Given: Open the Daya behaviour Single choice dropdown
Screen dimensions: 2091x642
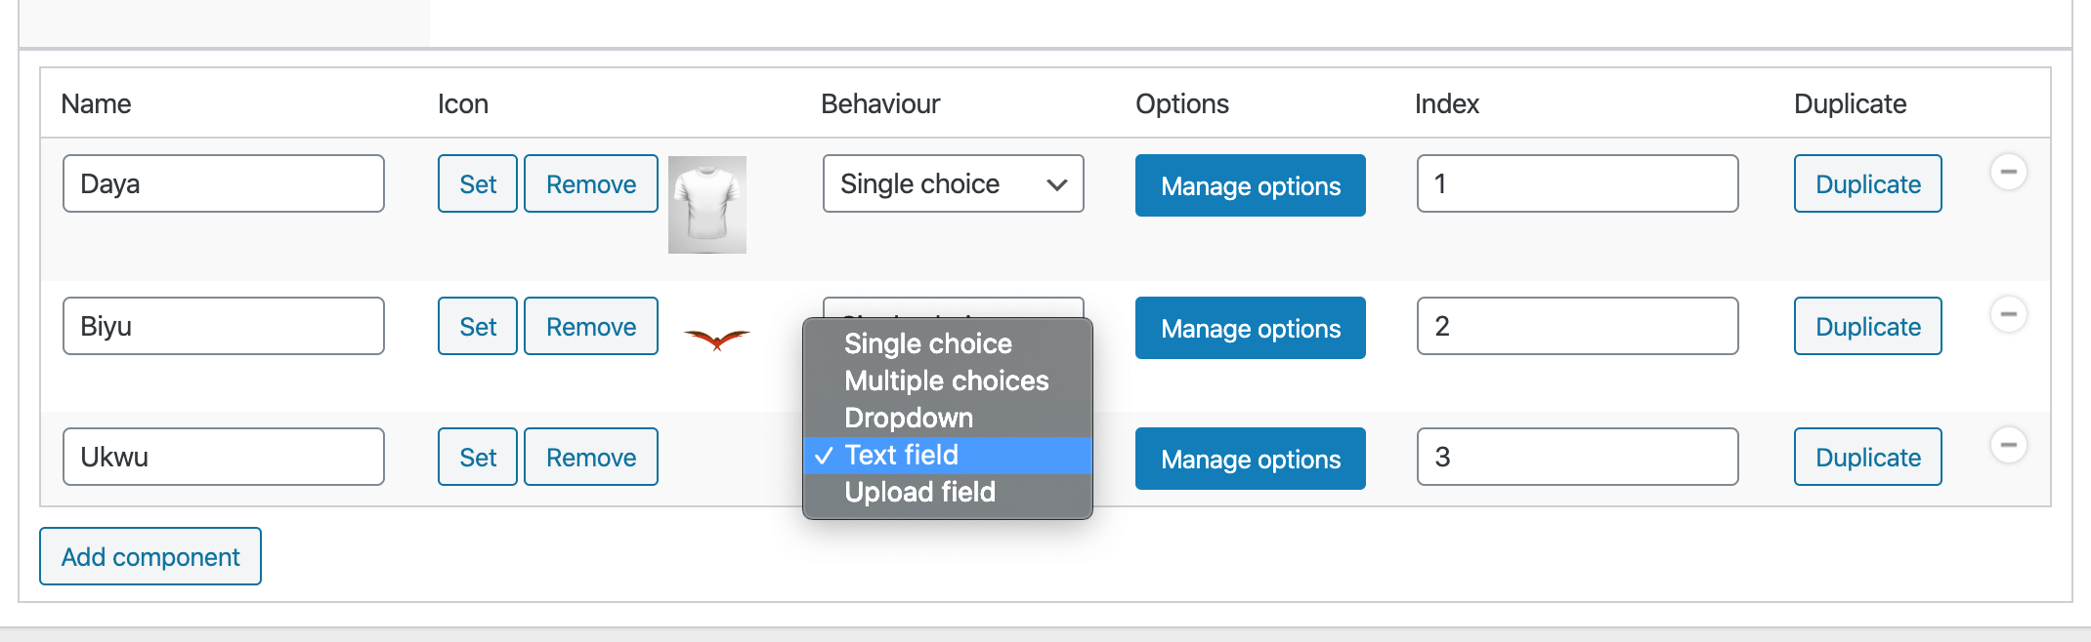Looking at the screenshot, I should (x=953, y=183).
